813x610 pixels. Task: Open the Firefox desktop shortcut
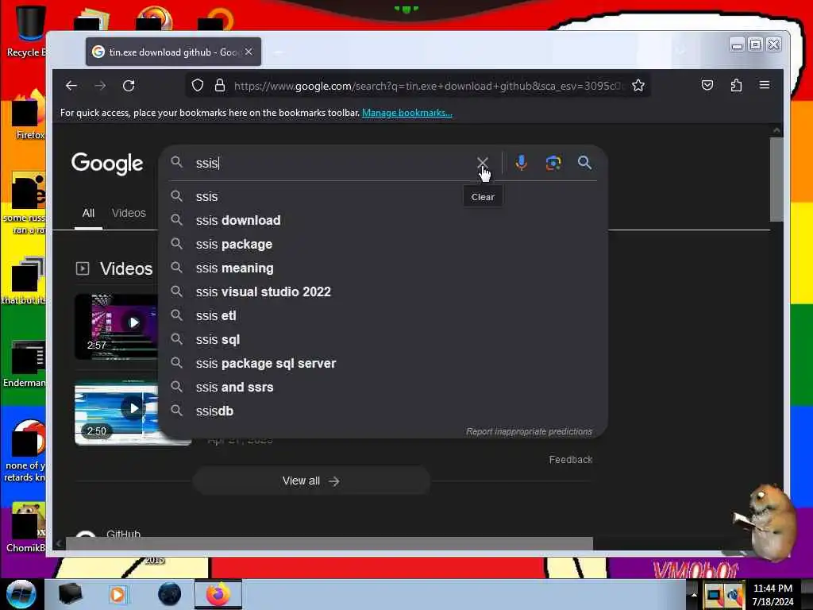click(x=27, y=115)
